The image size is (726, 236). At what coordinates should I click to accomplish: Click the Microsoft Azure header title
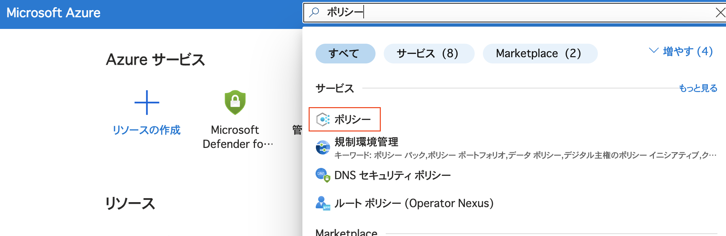[x=53, y=13]
